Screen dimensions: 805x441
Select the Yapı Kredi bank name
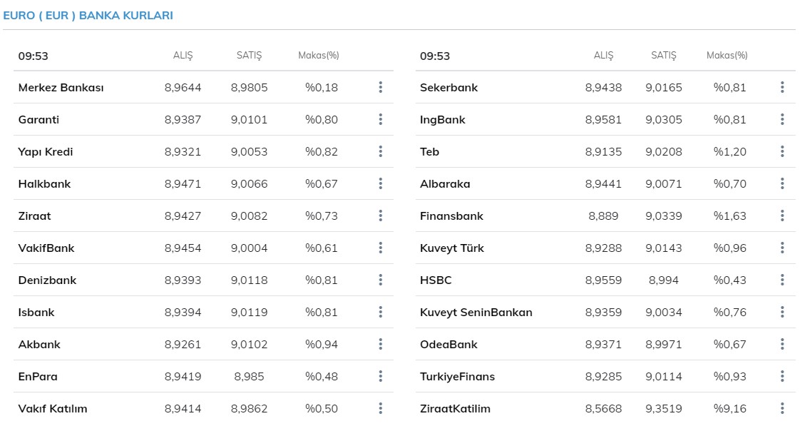pyautogui.click(x=46, y=152)
